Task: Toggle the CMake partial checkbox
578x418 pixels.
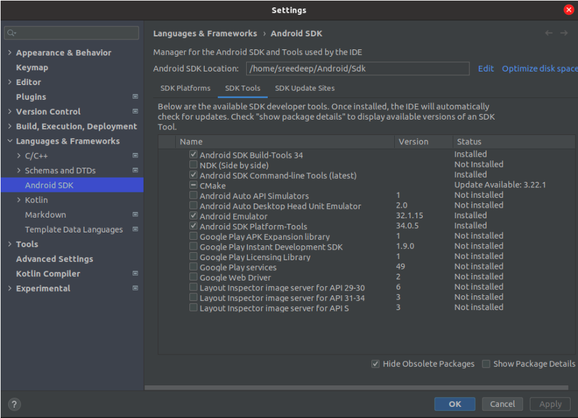Action: pos(193,185)
